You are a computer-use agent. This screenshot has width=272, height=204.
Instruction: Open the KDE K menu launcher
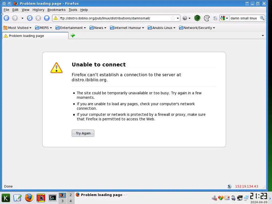tap(6, 198)
